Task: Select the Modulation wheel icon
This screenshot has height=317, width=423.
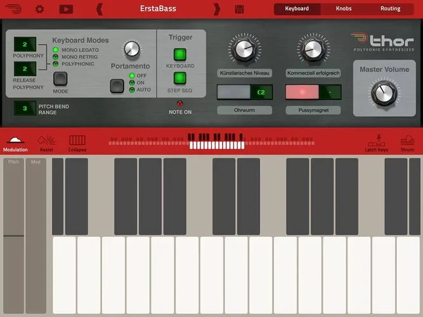Action: [15, 144]
